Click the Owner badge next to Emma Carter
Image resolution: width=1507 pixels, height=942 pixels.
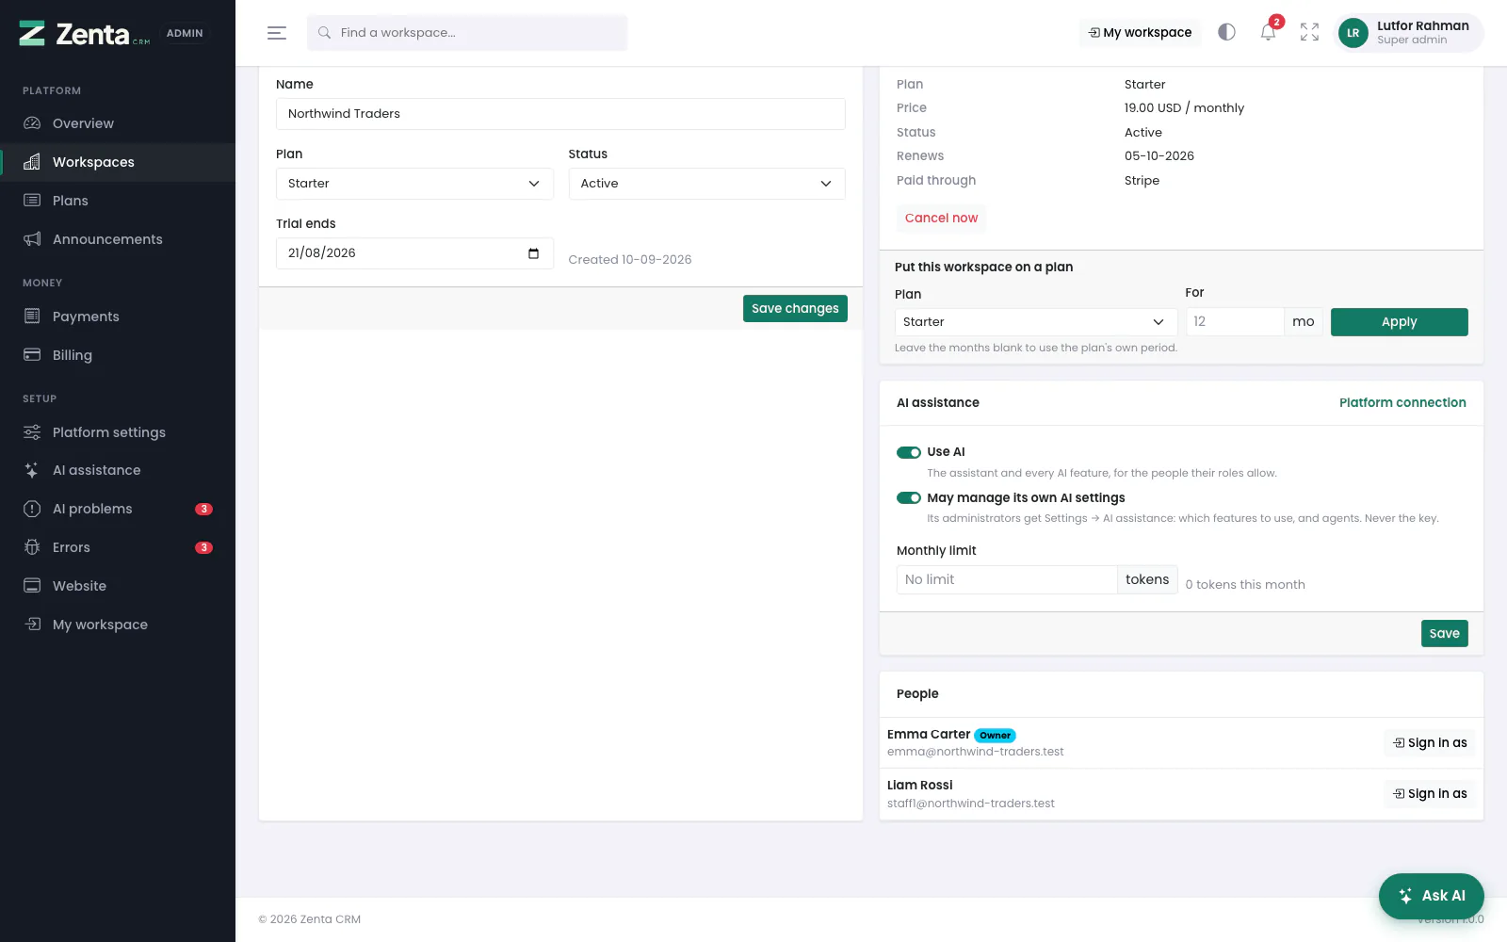[995, 736]
